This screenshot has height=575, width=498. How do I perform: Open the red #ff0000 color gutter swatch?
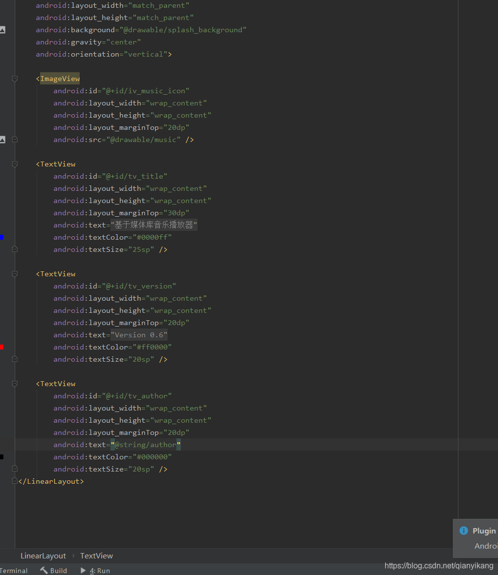coord(2,347)
